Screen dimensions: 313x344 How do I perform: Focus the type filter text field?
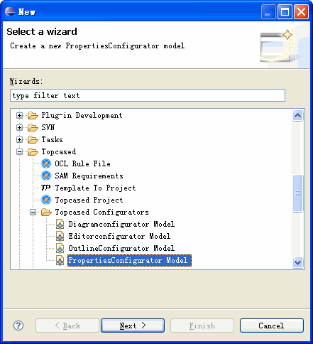(x=148, y=95)
